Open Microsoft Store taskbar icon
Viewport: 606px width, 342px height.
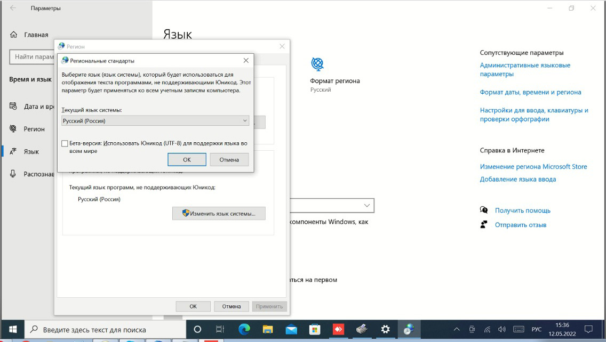[315, 329]
